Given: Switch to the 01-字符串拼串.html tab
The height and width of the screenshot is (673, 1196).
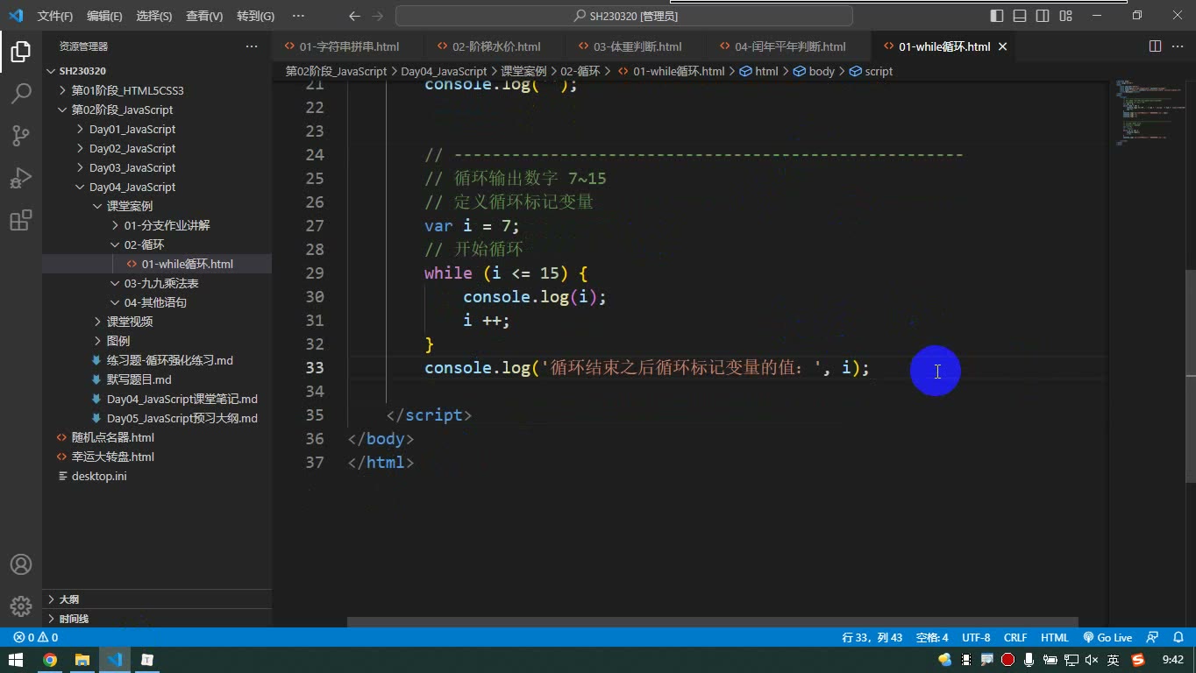Looking at the screenshot, I should [x=348, y=46].
